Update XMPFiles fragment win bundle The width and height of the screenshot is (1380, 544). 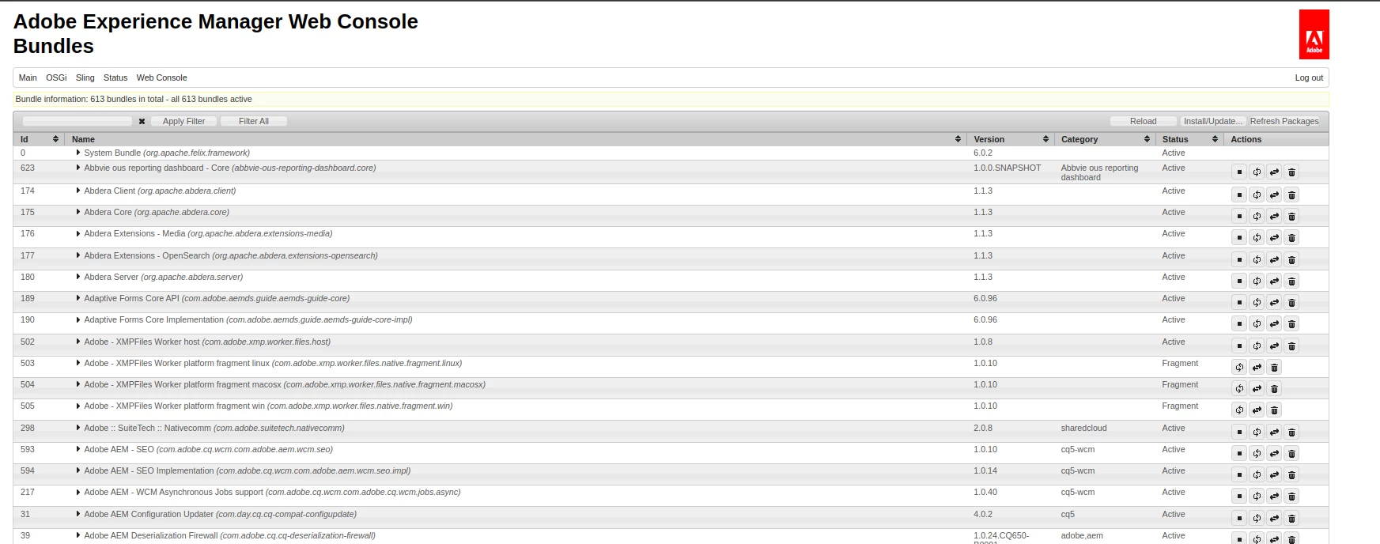click(x=1257, y=410)
